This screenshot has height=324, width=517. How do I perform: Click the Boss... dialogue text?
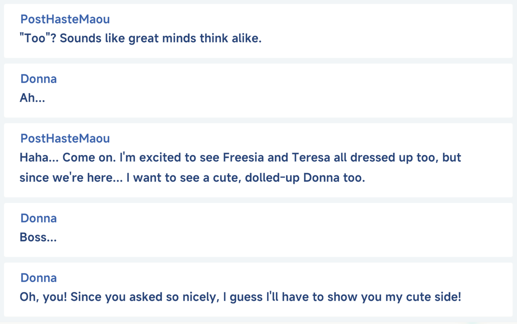pyautogui.click(x=38, y=237)
